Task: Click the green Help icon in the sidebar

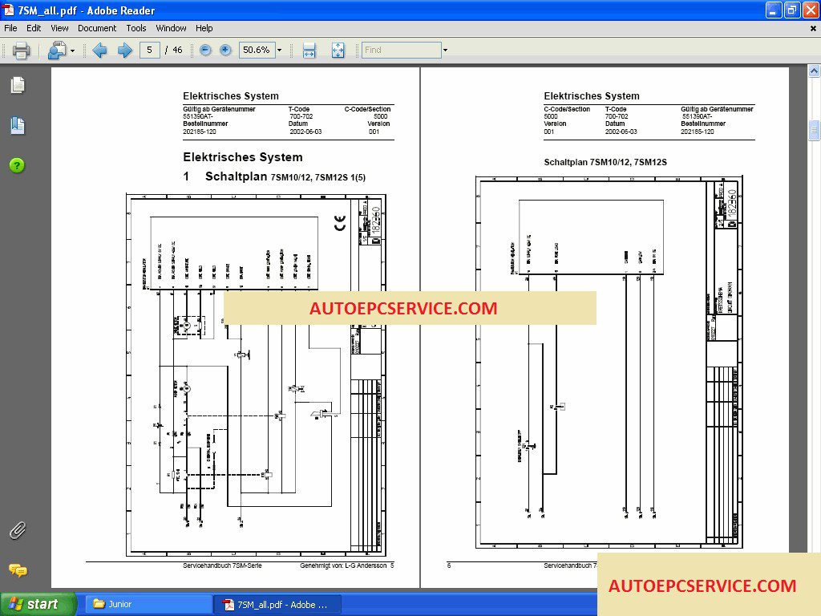Action: click(x=18, y=165)
